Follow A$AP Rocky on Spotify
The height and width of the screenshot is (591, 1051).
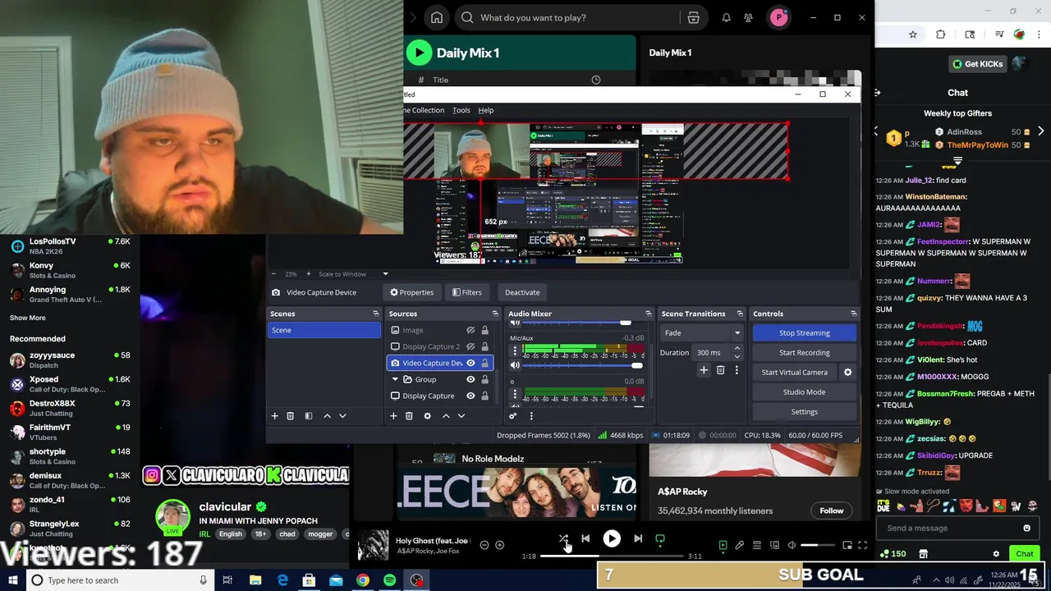click(831, 511)
